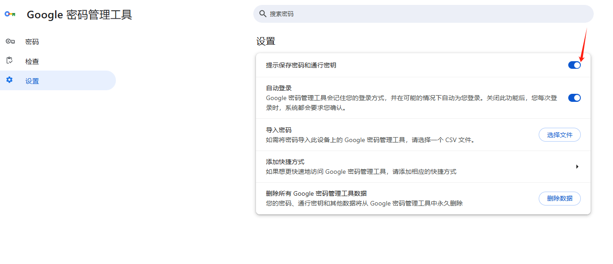Click the 删除数据 button
The width and height of the screenshot is (613, 264).
[560, 198]
